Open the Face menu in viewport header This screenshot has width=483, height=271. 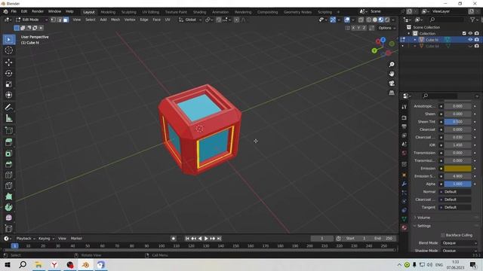tap(156, 20)
